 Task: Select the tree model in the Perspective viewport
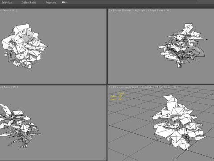(178, 124)
